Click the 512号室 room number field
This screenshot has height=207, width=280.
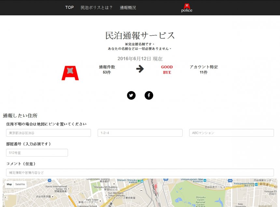tap(37, 153)
